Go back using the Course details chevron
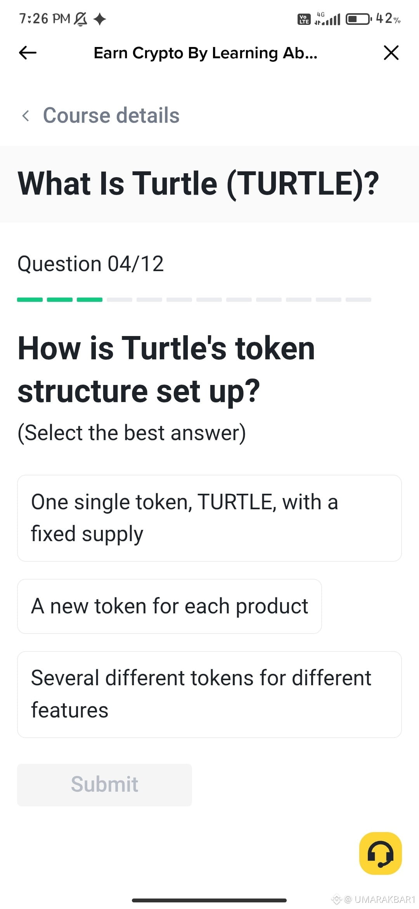Viewport: 419px width, 909px height. 26,115
